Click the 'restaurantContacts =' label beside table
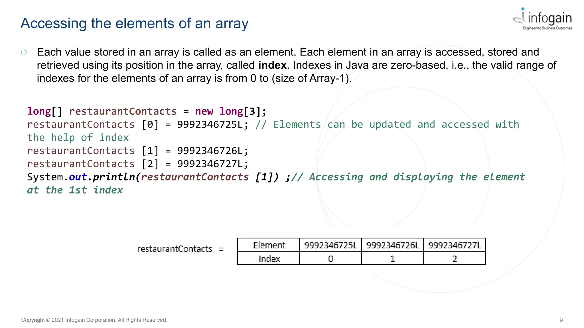584x328 pixels. point(180,249)
